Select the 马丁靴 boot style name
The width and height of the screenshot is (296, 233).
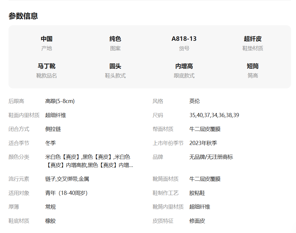click(x=46, y=66)
